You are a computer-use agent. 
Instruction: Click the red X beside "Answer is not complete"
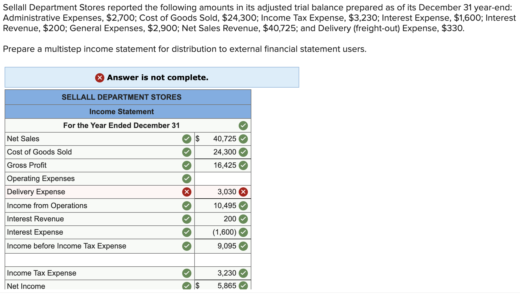pyautogui.click(x=100, y=78)
